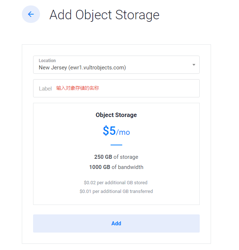239x250 pixels.
Task: Click the $0.01 per additional GB transferred note
Action: 116,191
